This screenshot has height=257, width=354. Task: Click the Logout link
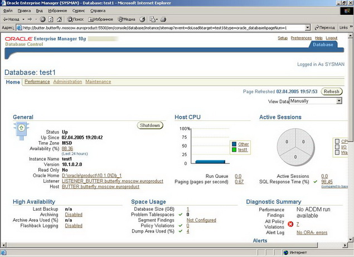[332, 38]
